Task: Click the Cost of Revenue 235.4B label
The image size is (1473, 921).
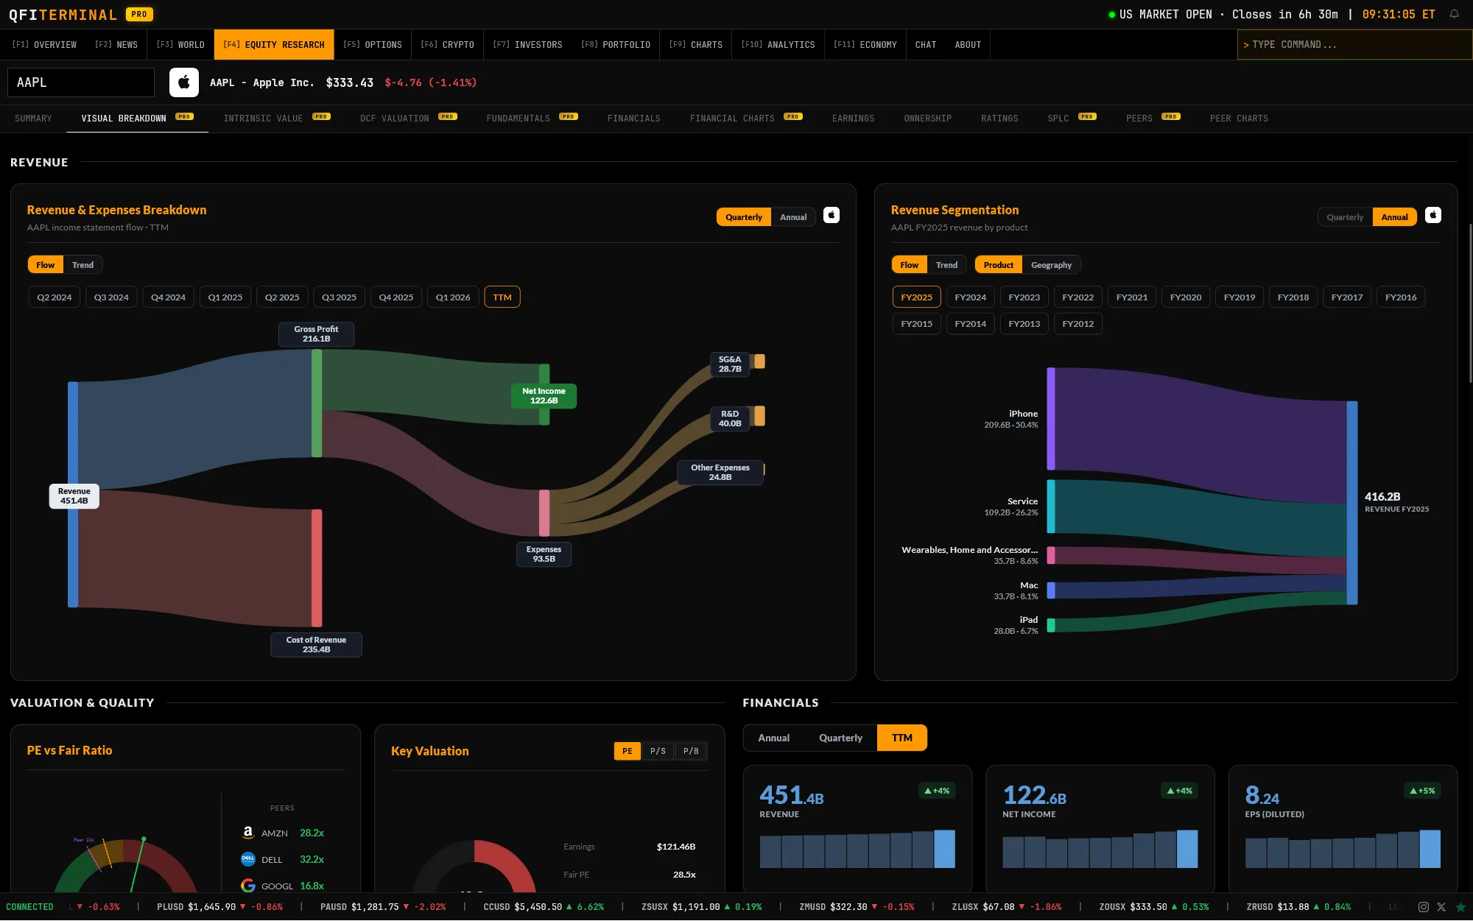Action: point(316,645)
